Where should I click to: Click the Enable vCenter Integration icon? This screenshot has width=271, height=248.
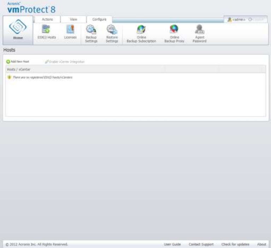click(x=47, y=62)
